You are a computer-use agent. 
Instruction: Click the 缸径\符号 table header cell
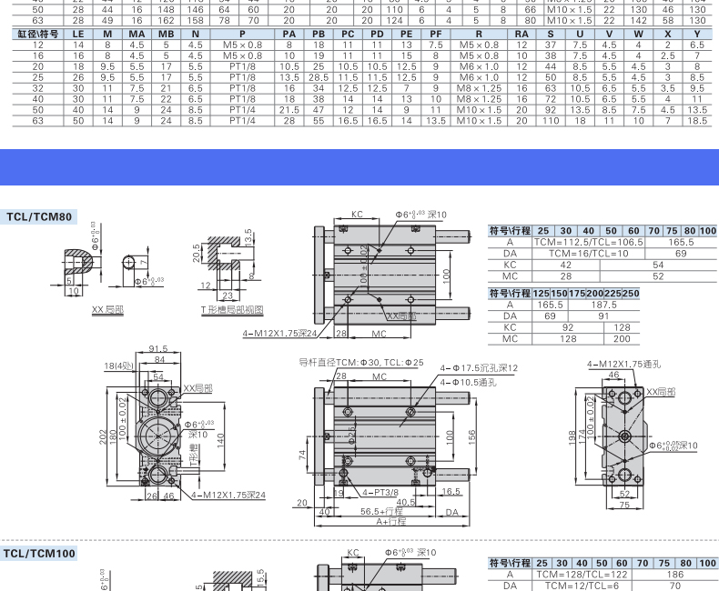point(38,34)
